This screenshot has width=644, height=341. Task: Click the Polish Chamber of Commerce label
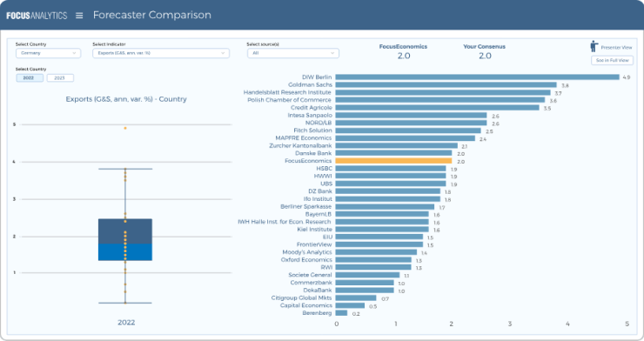coord(289,100)
